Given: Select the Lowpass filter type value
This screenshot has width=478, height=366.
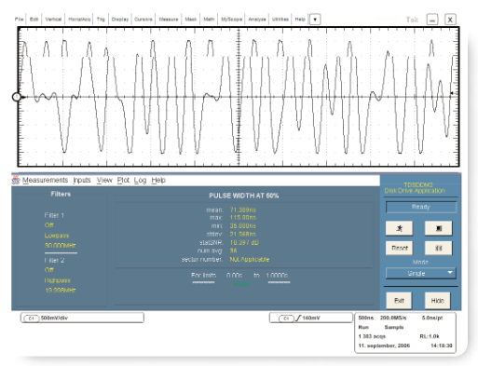Looking at the screenshot, I should [x=57, y=236].
